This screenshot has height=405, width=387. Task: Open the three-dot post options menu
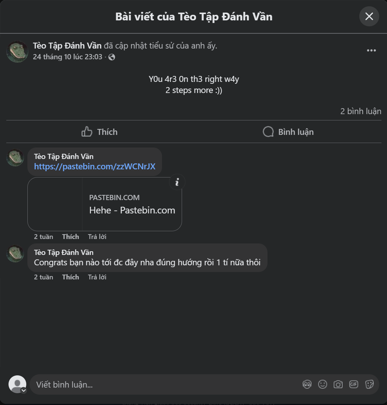[x=371, y=50]
